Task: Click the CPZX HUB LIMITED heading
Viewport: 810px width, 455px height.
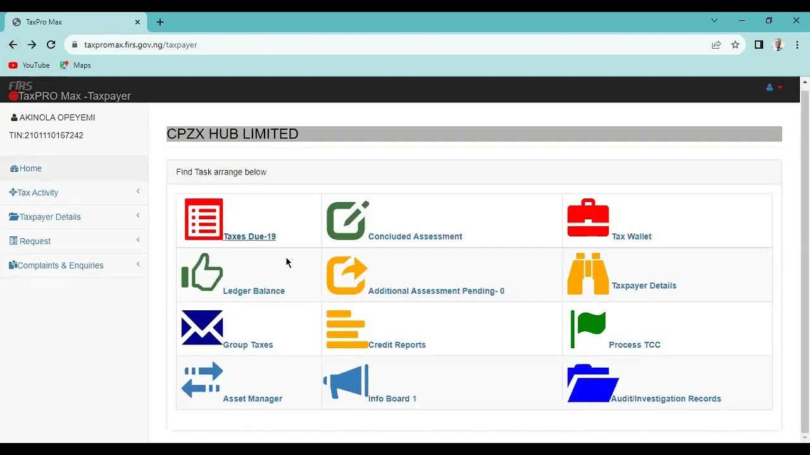Action: [x=232, y=134]
